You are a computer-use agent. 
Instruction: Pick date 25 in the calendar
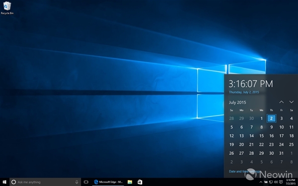(x=292, y=145)
